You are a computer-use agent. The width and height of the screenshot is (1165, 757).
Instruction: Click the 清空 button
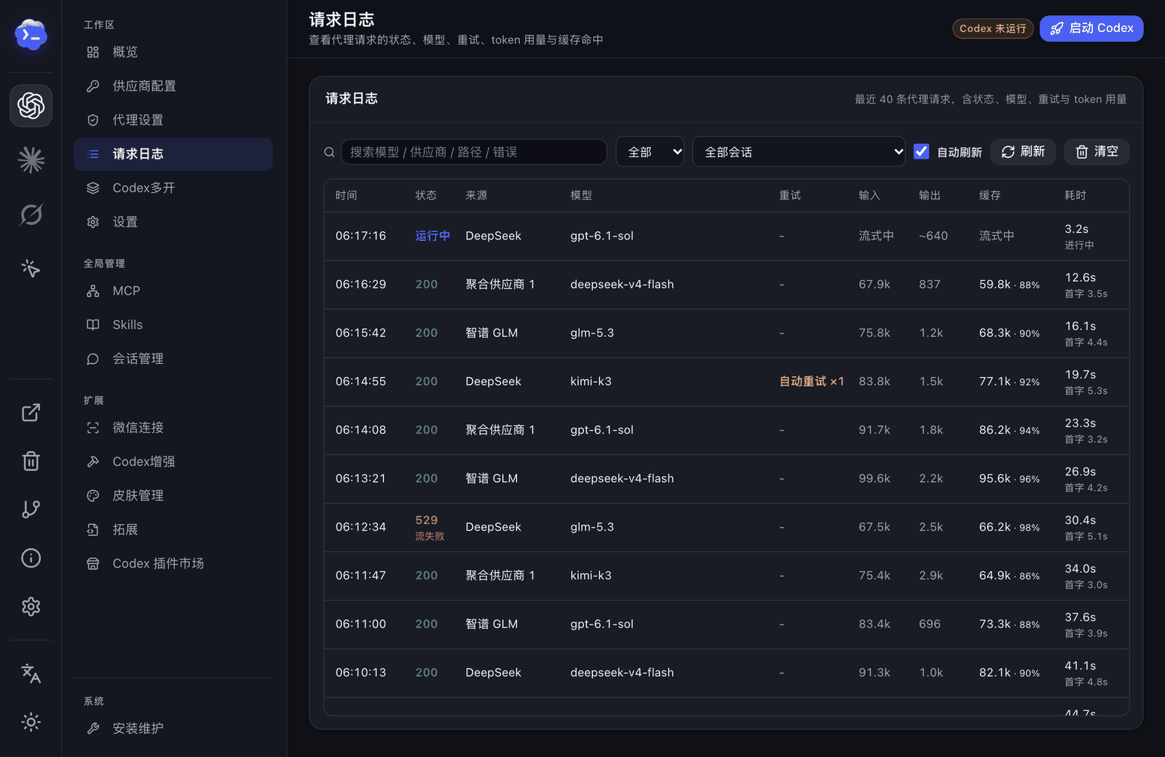coord(1097,151)
